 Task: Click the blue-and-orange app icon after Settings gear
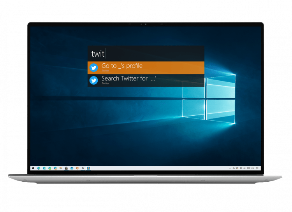(x=88, y=168)
